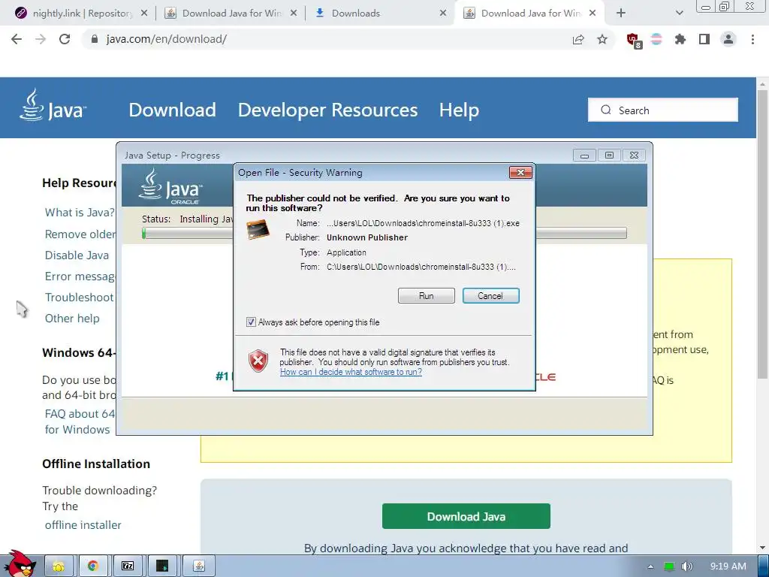The height and width of the screenshot is (577, 769).
Task: Click the magnifier icon in the search box
Action: [x=606, y=110]
